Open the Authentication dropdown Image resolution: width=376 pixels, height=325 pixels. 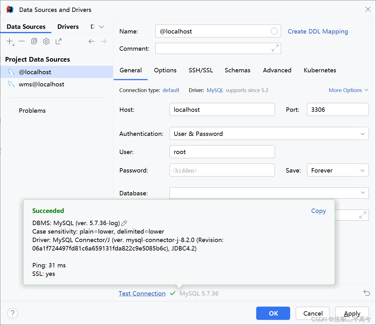pos(269,134)
